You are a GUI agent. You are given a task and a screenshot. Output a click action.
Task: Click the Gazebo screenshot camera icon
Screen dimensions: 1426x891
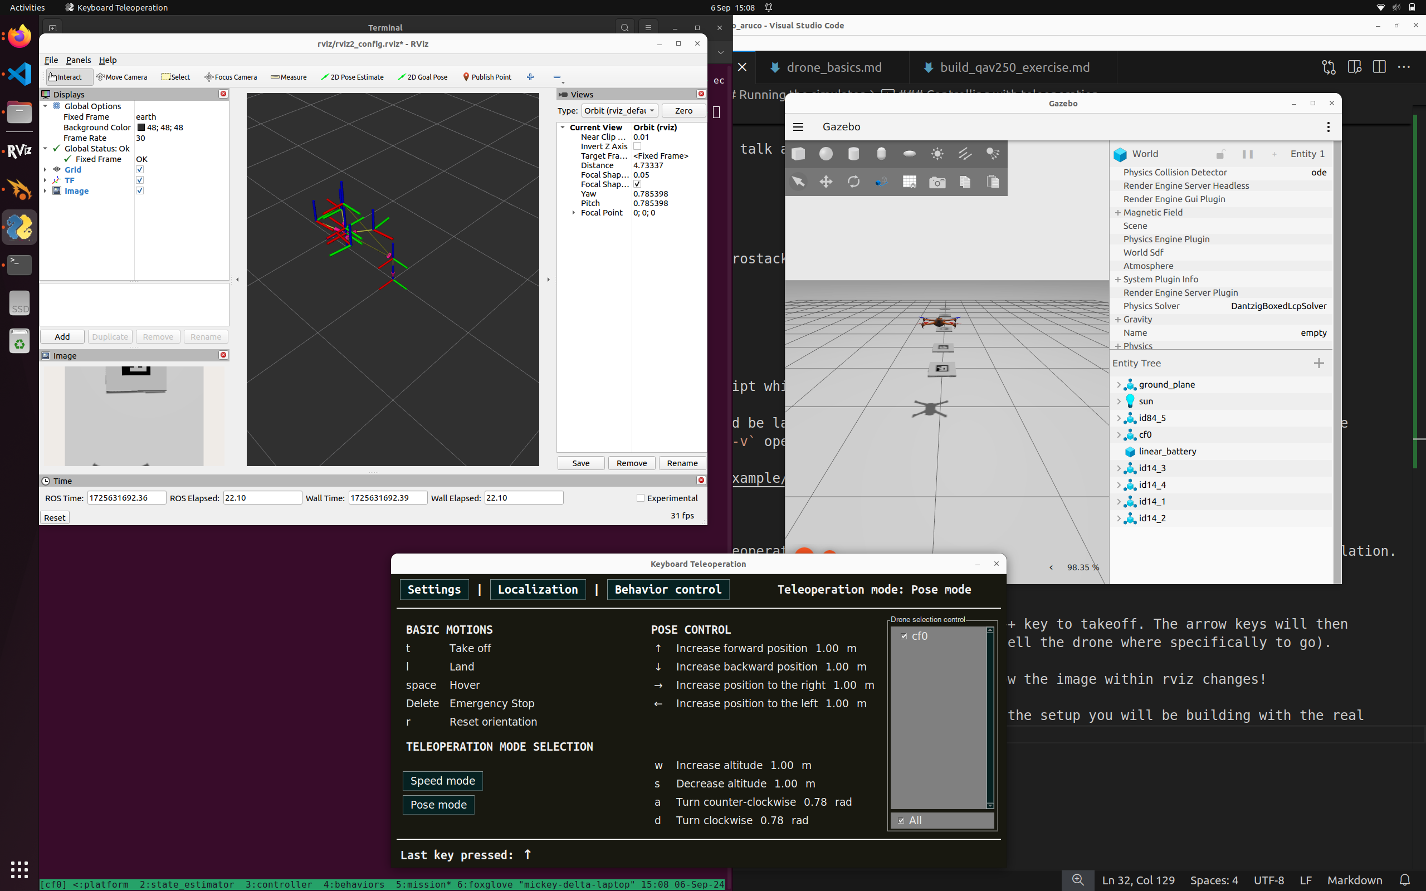[937, 182]
